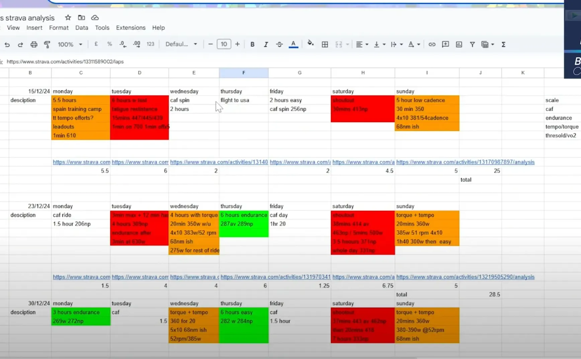Select the '5.5 hours' orange cell
This screenshot has height=359, width=581.
coord(81,100)
